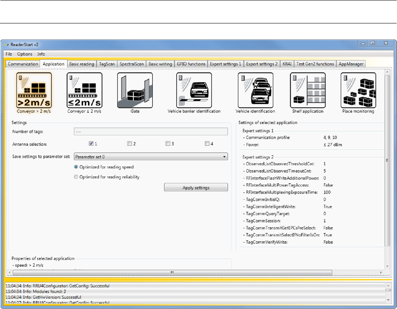Screen dimensions: 397x309
Task: Choose the Shelf application icon
Action: pos(307,90)
